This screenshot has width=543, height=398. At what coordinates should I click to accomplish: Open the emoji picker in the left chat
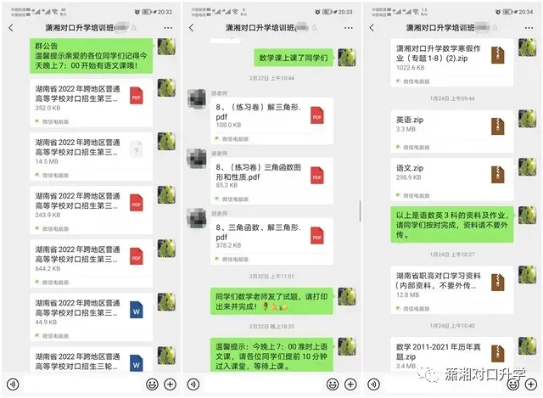click(x=152, y=384)
